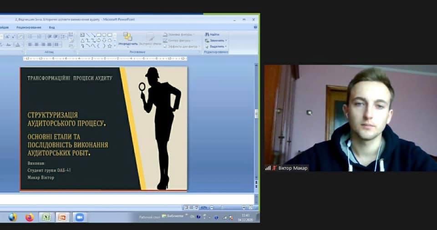
Task: Align text right in paragraph group
Action: (x=43, y=45)
